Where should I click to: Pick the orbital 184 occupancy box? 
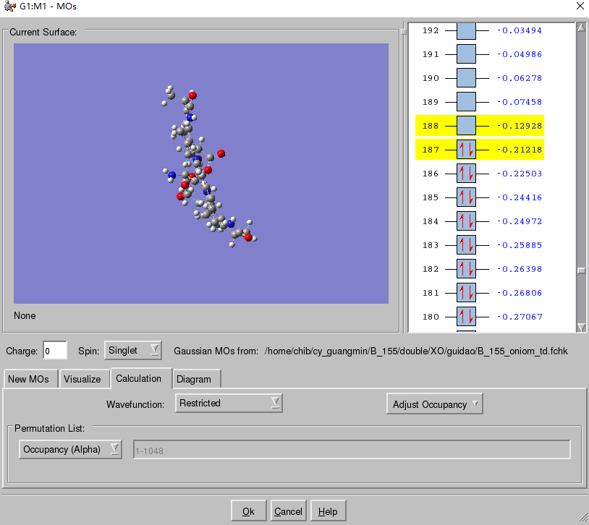point(466,221)
